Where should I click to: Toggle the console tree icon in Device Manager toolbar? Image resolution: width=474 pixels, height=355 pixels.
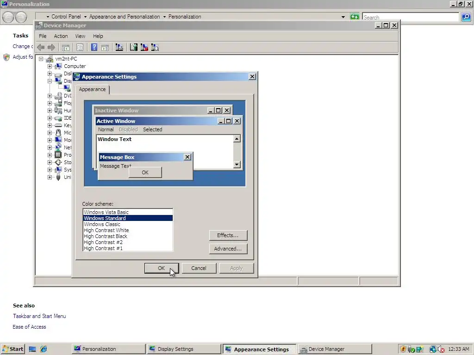(66, 48)
